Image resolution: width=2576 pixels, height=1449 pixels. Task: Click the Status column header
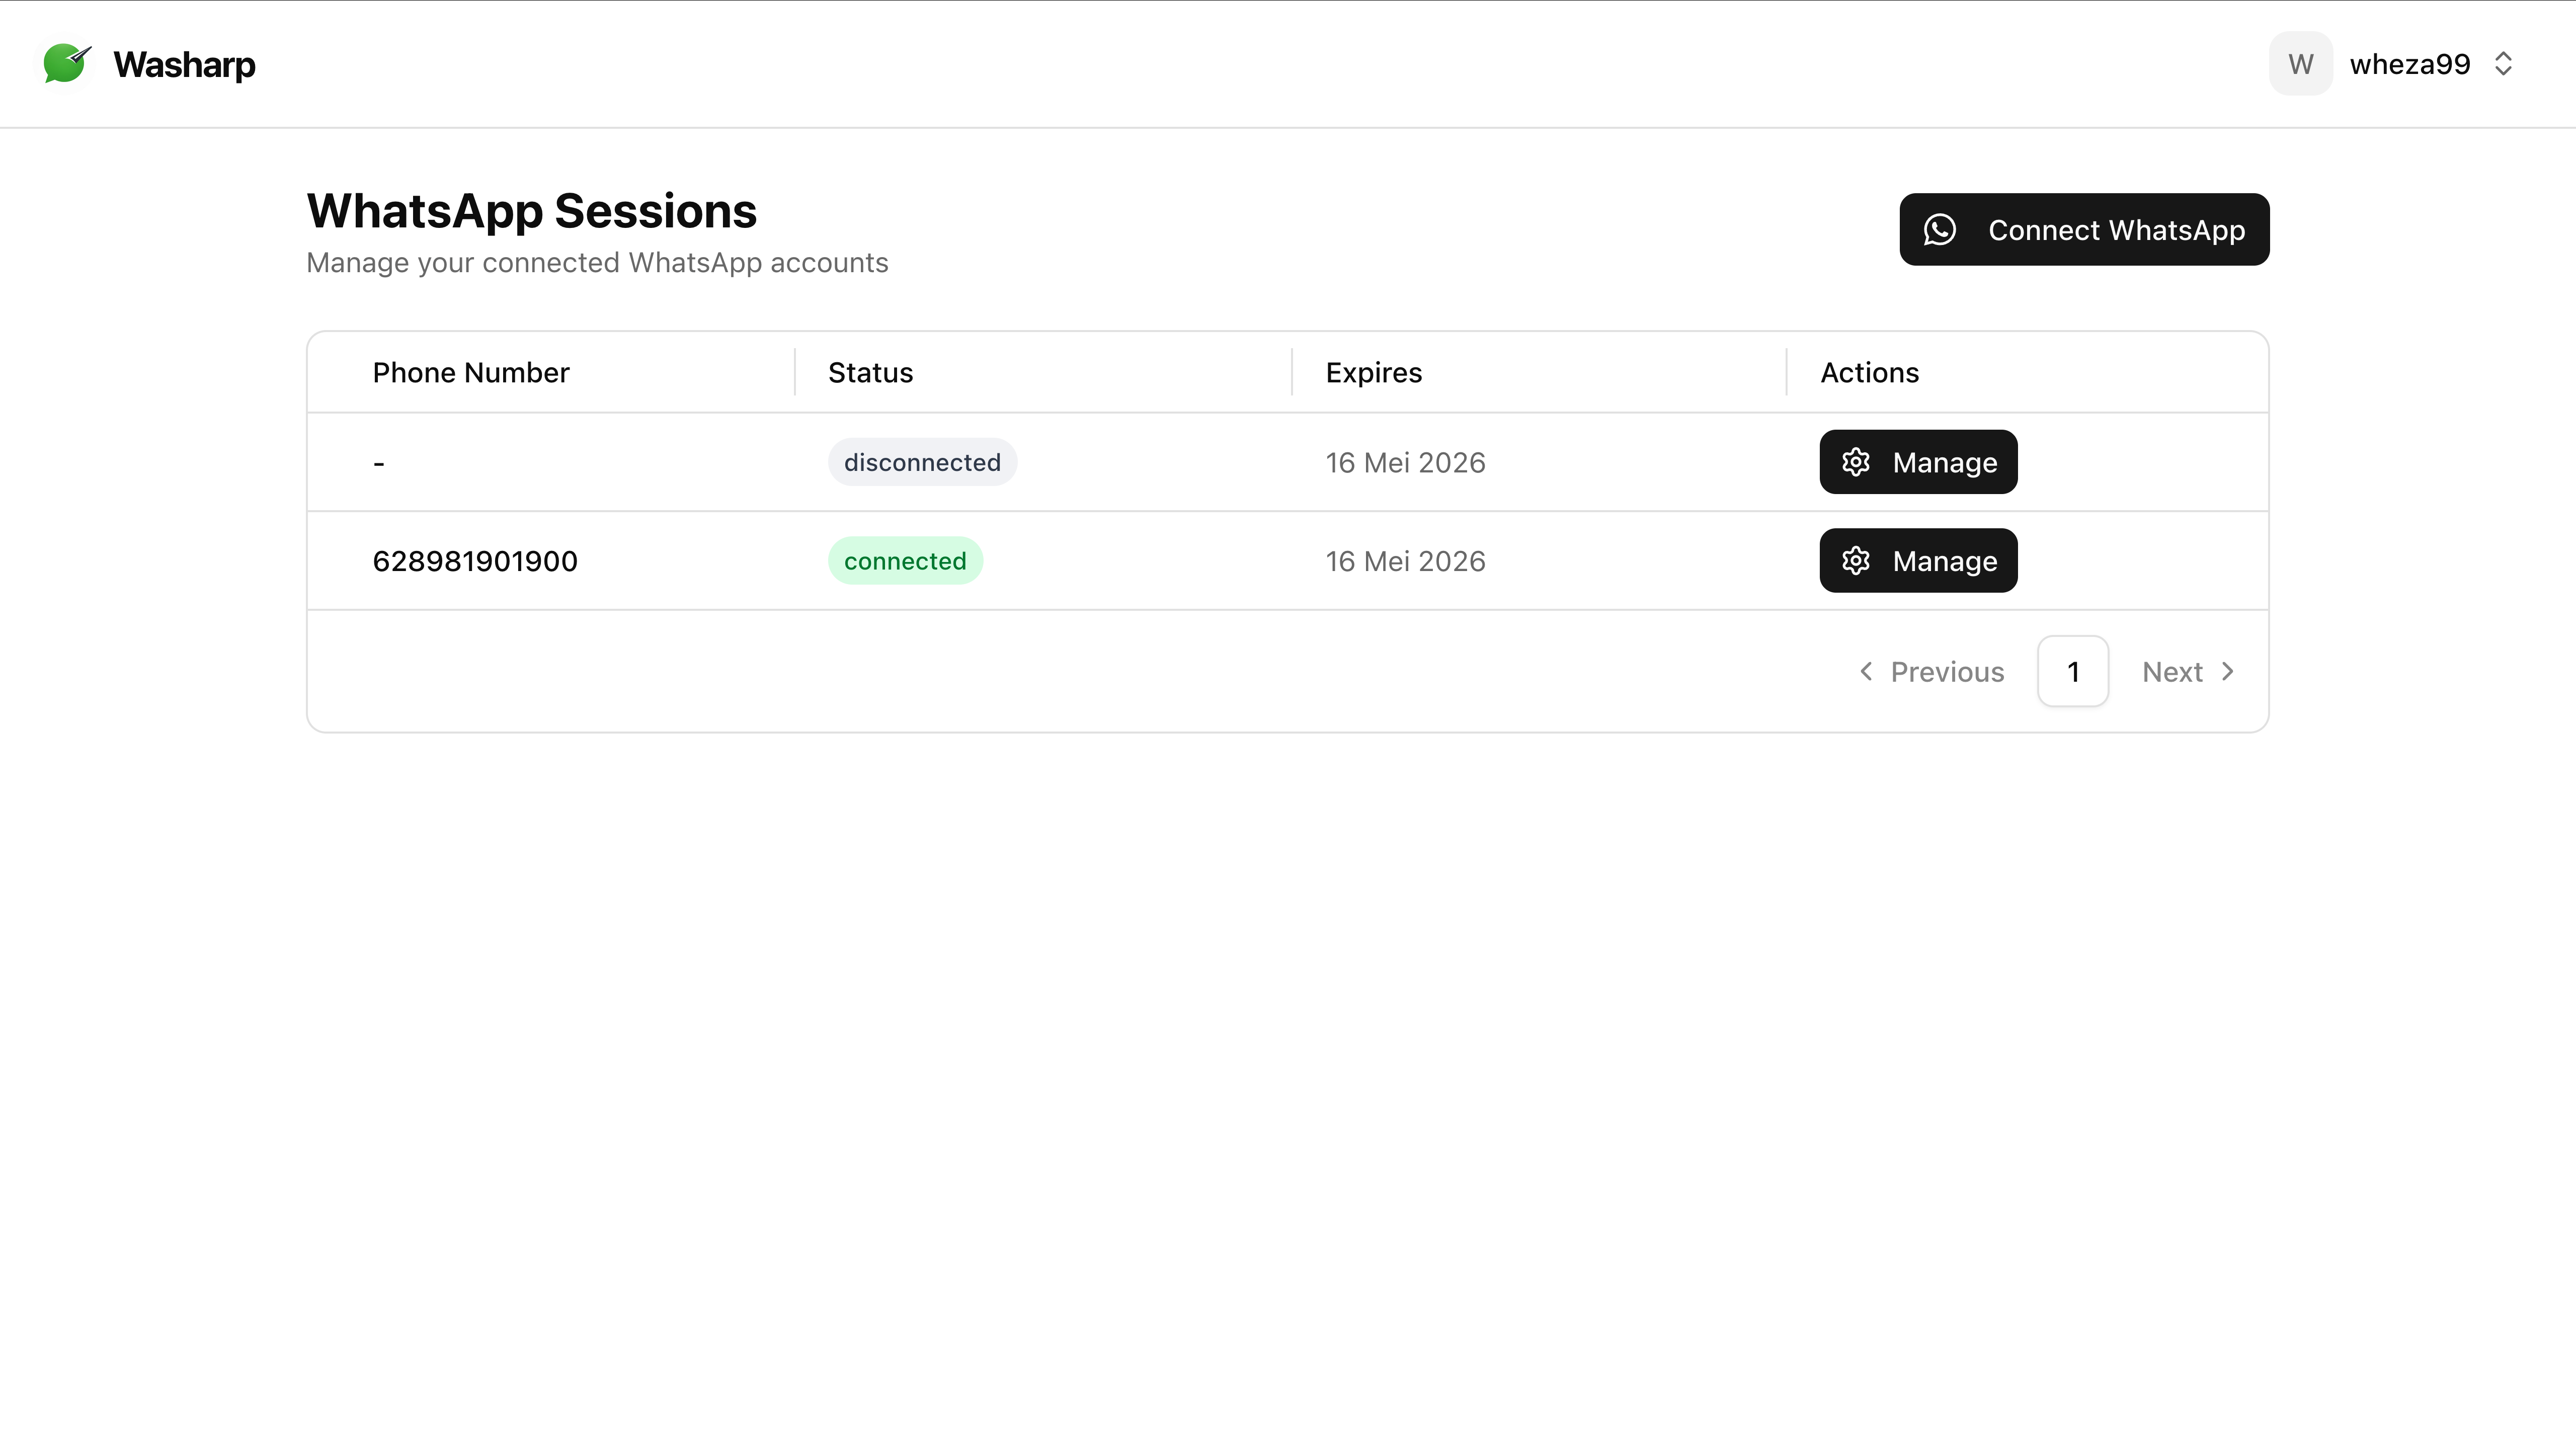(870, 373)
